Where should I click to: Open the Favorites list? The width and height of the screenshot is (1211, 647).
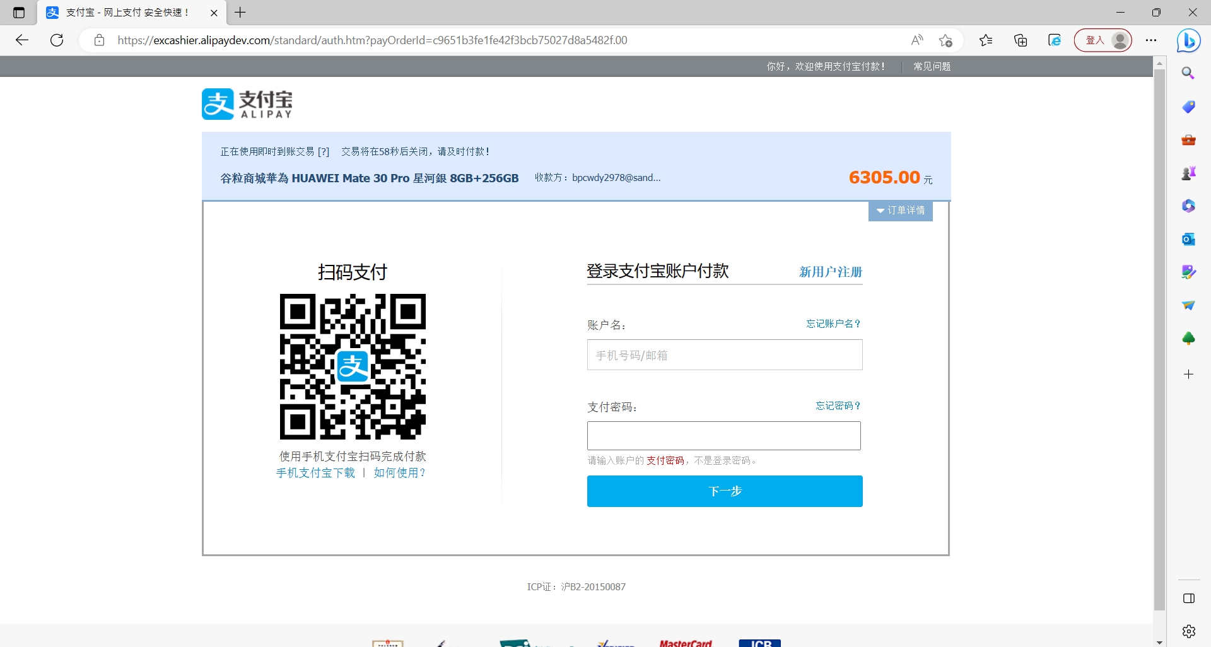pos(986,40)
